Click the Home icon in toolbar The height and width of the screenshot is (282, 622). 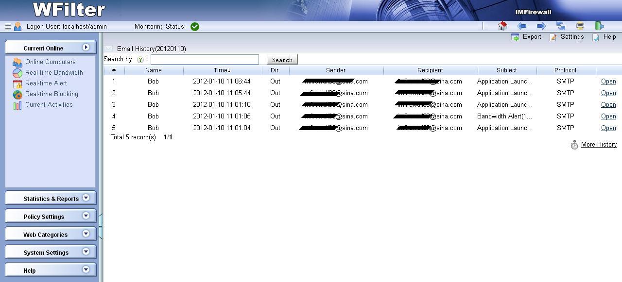coord(502,26)
